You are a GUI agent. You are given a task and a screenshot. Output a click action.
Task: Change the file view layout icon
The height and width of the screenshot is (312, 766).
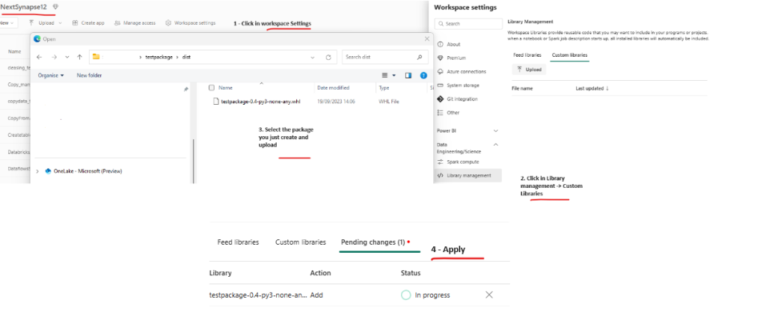[385, 75]
